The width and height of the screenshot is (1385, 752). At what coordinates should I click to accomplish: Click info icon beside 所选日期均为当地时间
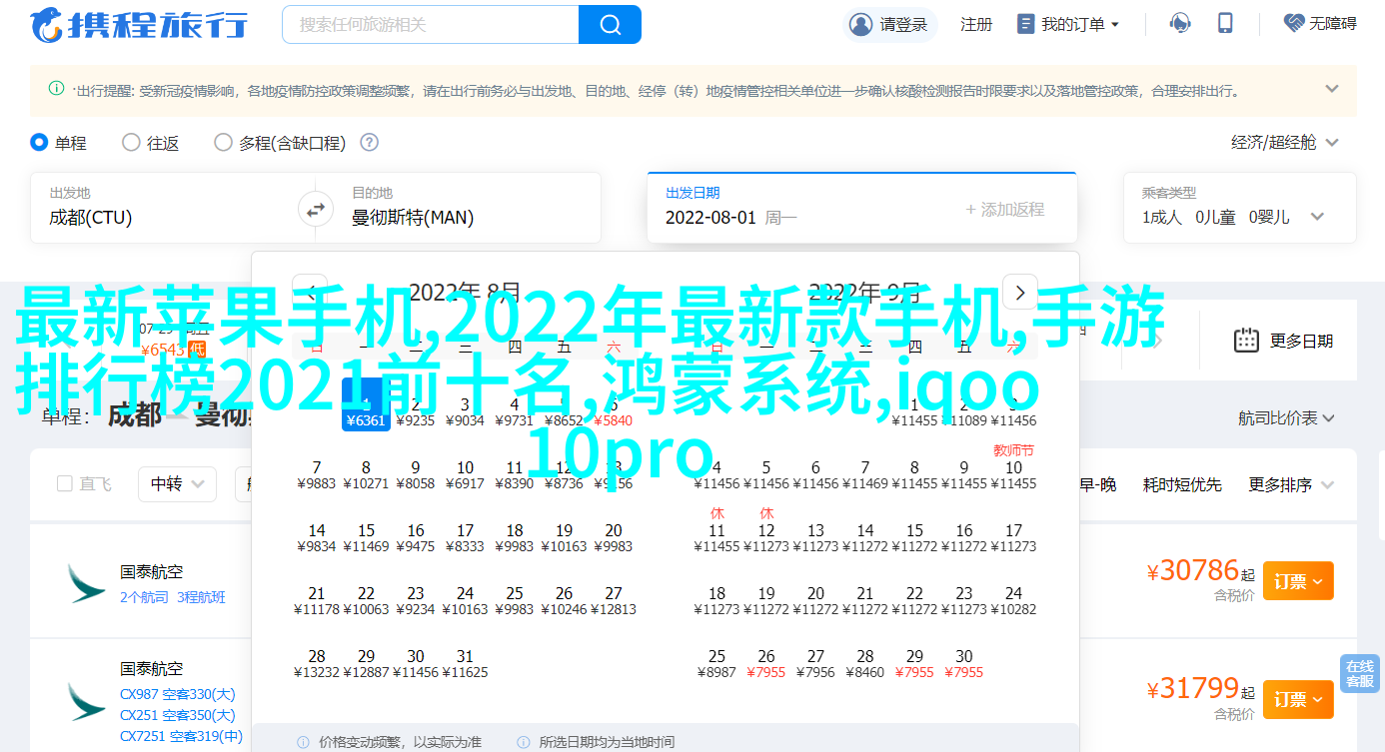(525, 743)
